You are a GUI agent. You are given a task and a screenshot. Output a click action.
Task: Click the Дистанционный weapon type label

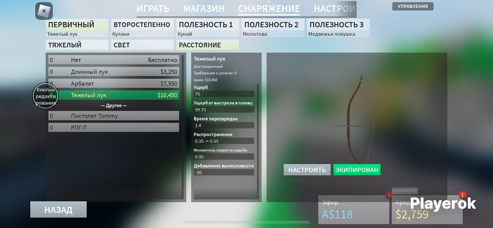pos(208,66)
